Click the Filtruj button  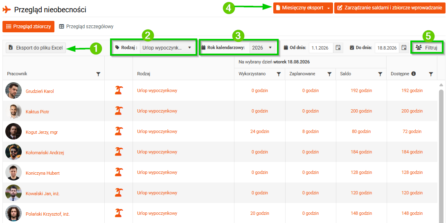click(427, 48)
